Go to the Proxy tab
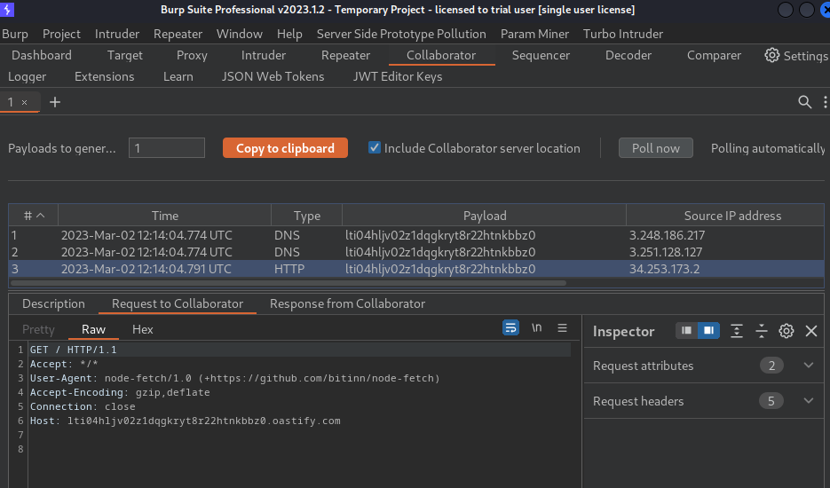Image resolution: width=830 pixels, height=488 pixels. click(192, 55)
